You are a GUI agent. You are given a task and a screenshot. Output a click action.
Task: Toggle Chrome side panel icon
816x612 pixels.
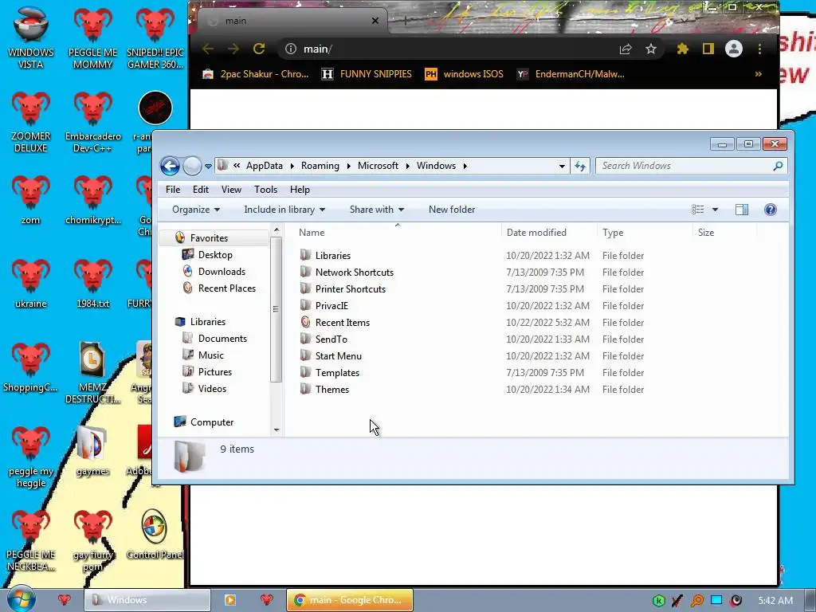point(708,49)
